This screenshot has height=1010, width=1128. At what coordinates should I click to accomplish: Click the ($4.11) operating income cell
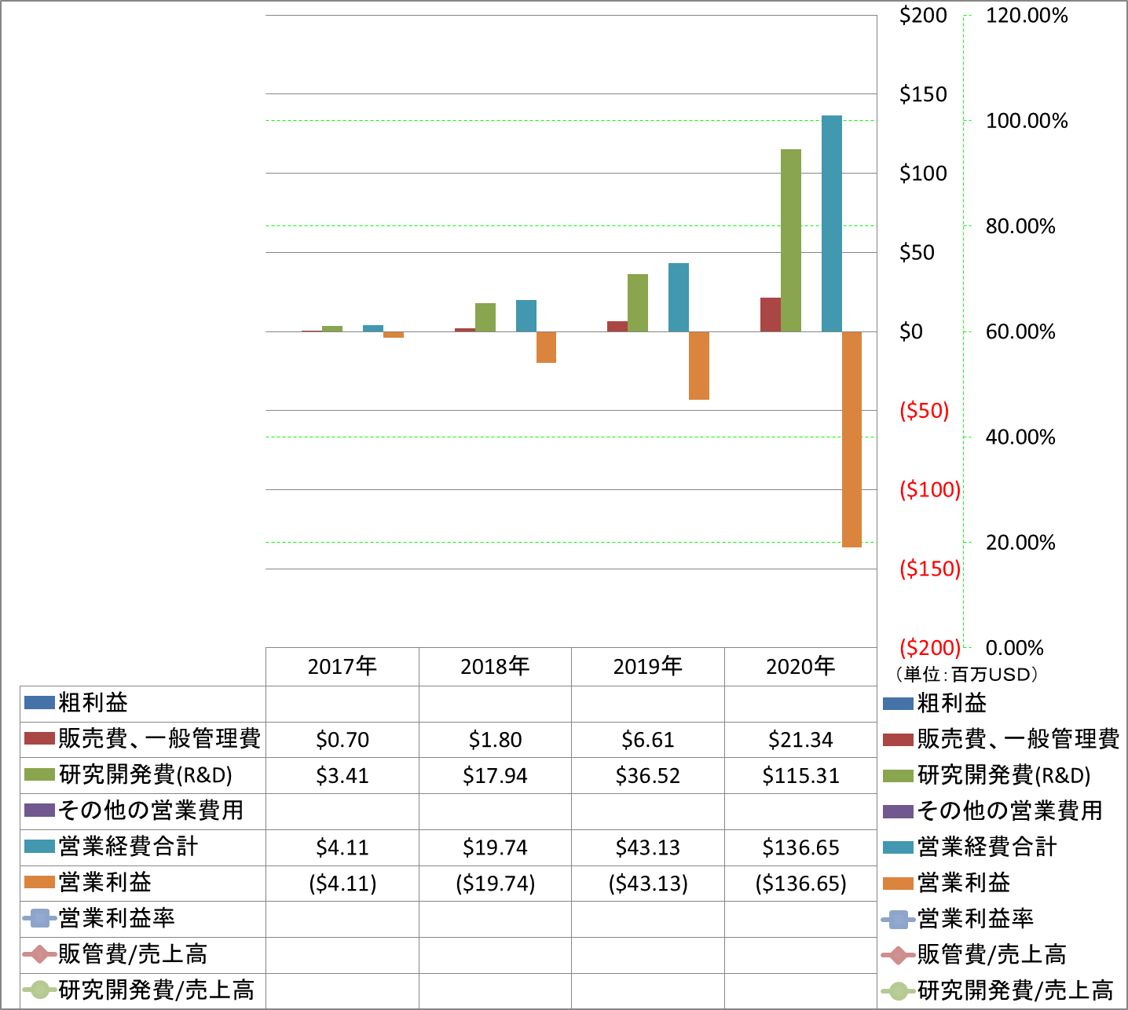(342, 884)
